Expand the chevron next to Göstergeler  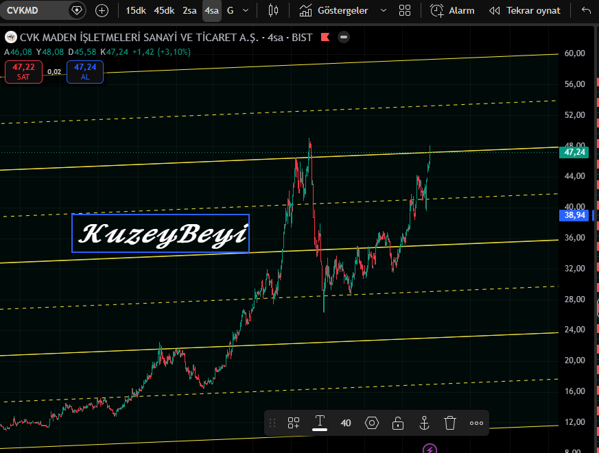coord(383,10)
